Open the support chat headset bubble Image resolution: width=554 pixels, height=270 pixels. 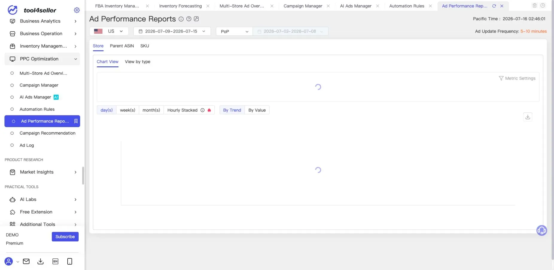pyautogui.click(x=542, y=231)
